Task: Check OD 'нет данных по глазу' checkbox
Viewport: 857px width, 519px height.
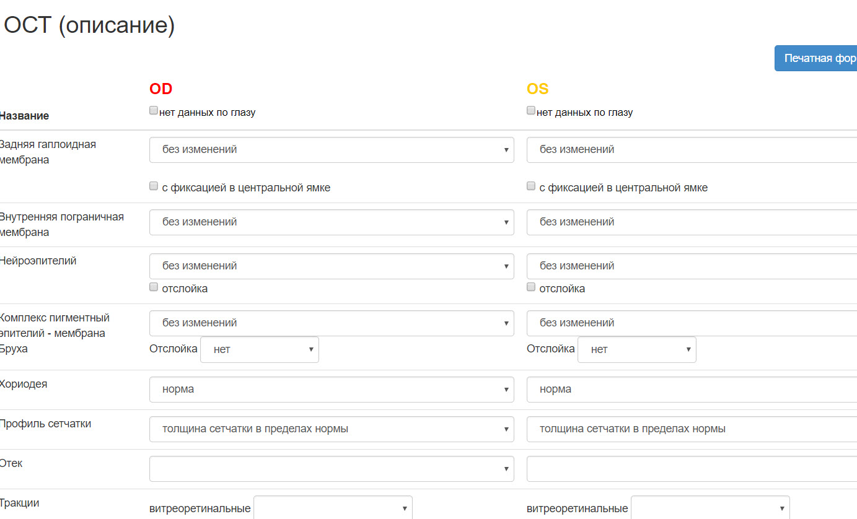Action: [x=154, y=111]
